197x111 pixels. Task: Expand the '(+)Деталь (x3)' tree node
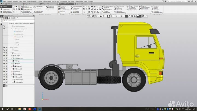pyautogui.click(x=12, y=69)
